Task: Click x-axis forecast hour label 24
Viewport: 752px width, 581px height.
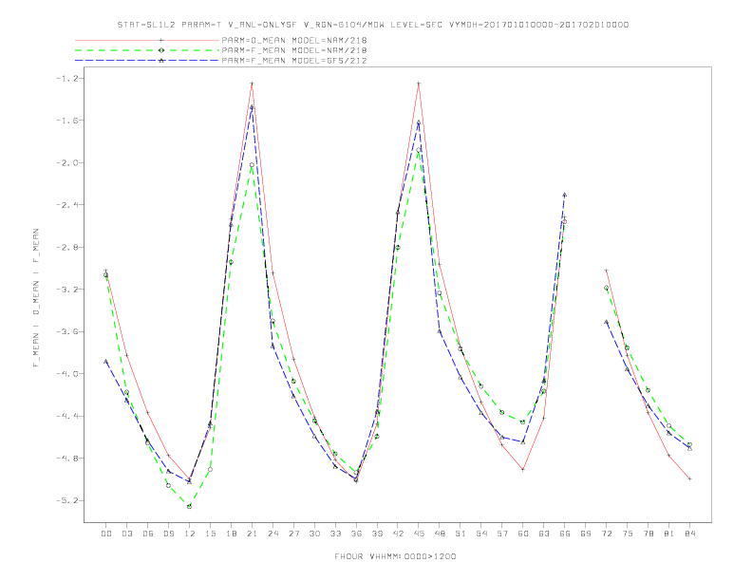Action: tap(273, 534)
